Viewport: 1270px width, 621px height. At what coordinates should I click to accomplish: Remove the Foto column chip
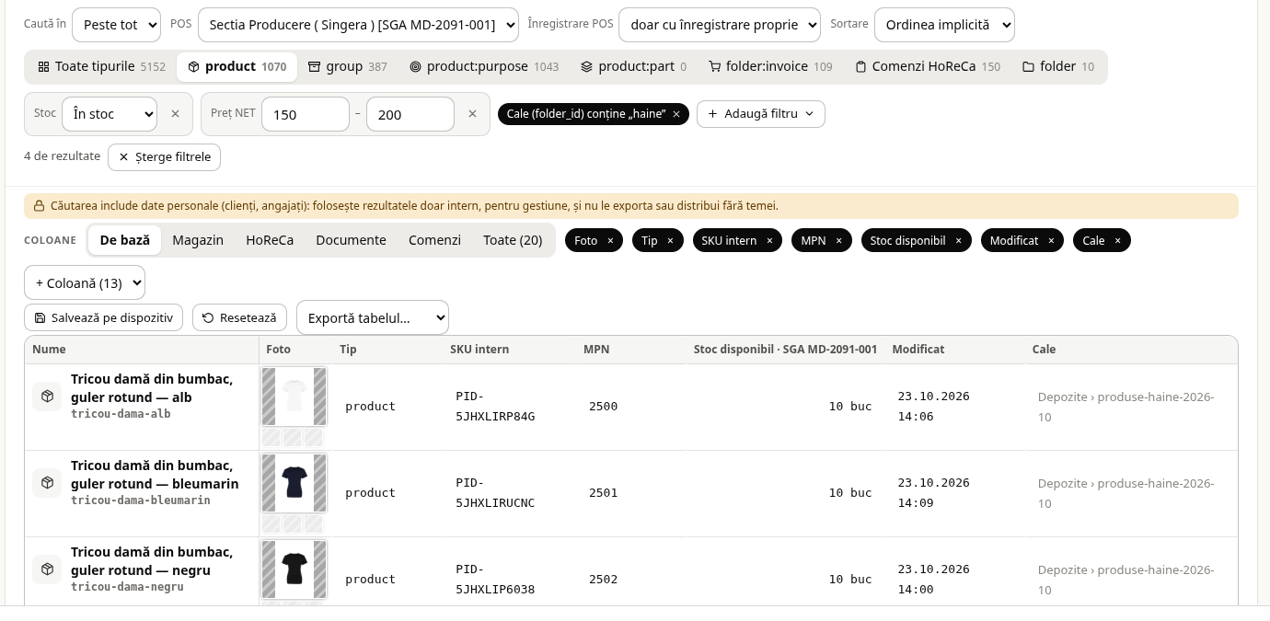[610, 241]
